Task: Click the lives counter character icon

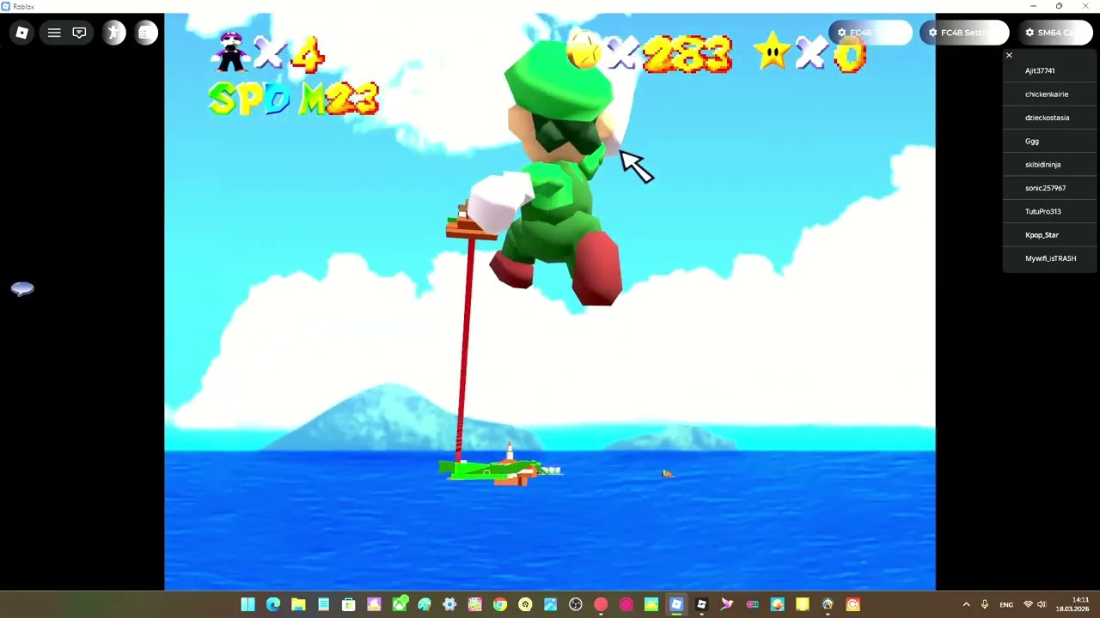Action: (x=231, y=51)
